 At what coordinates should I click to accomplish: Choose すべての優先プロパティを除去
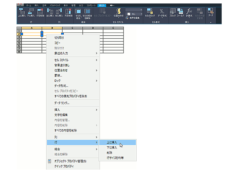pyautogui.click(x=73, y=96)
